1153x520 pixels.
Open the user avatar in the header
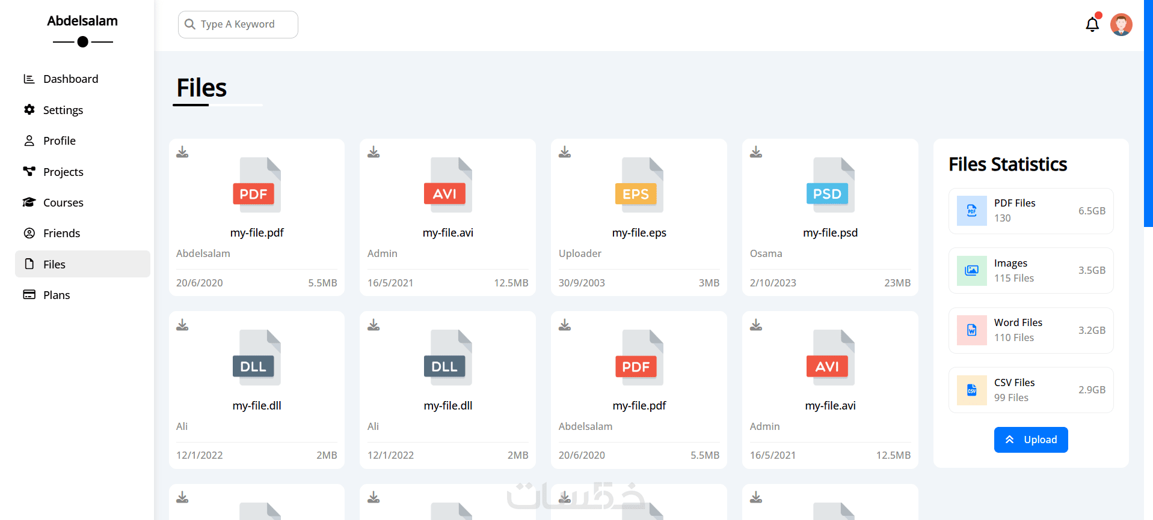[x=1121, y=25]
